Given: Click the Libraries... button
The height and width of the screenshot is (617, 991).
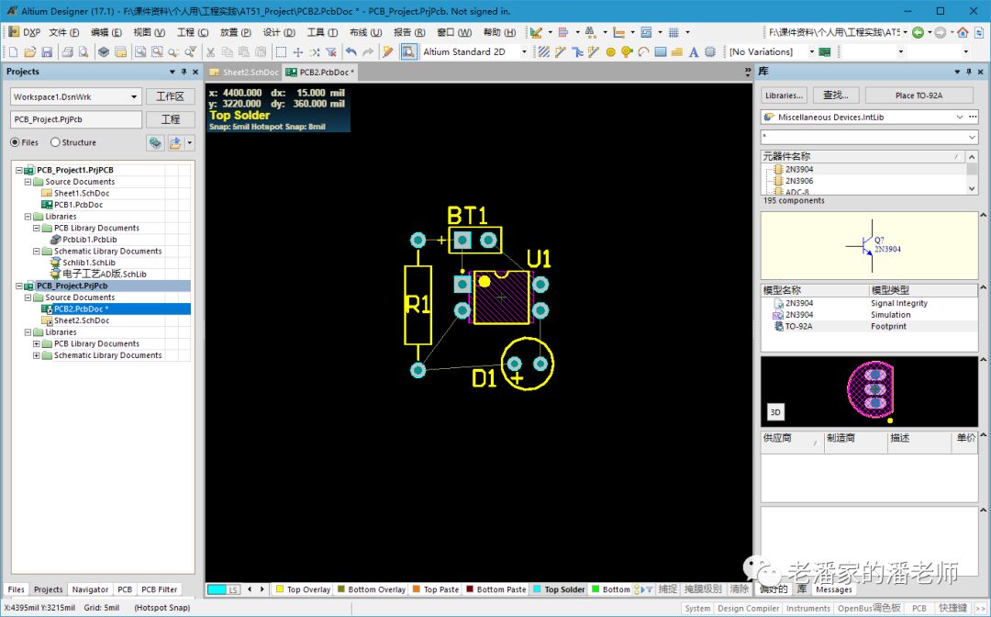Looking at the screenshot, I should [x=784, y=95].
